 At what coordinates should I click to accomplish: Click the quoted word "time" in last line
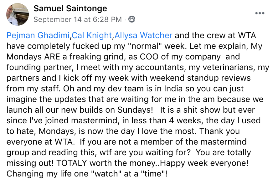(153, 174)
